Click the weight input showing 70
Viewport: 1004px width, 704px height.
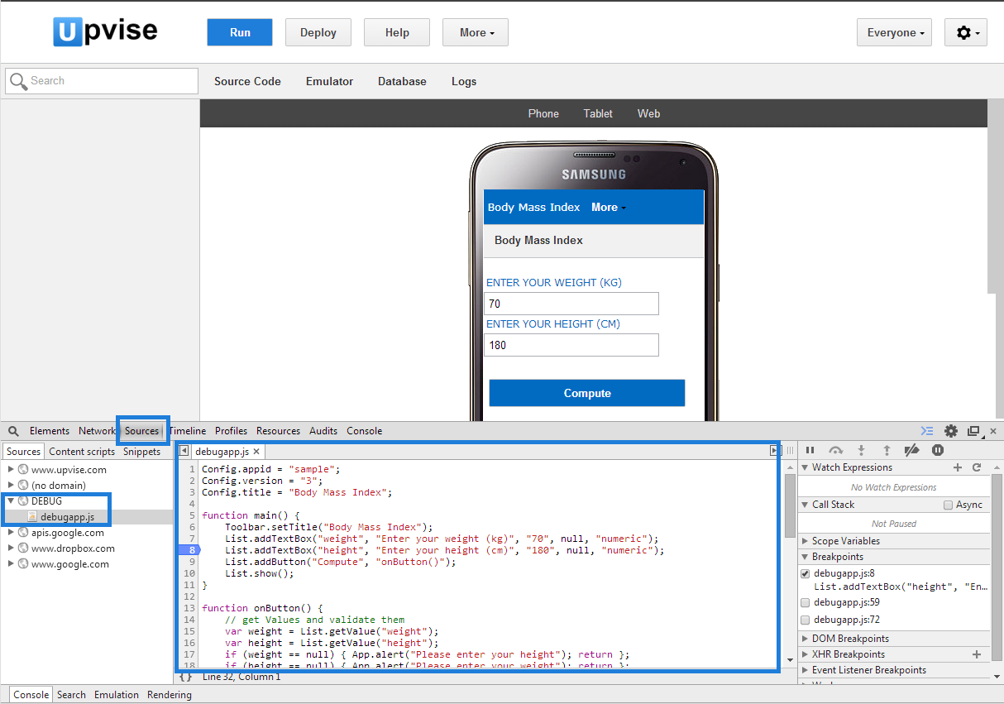pos(571,304)
